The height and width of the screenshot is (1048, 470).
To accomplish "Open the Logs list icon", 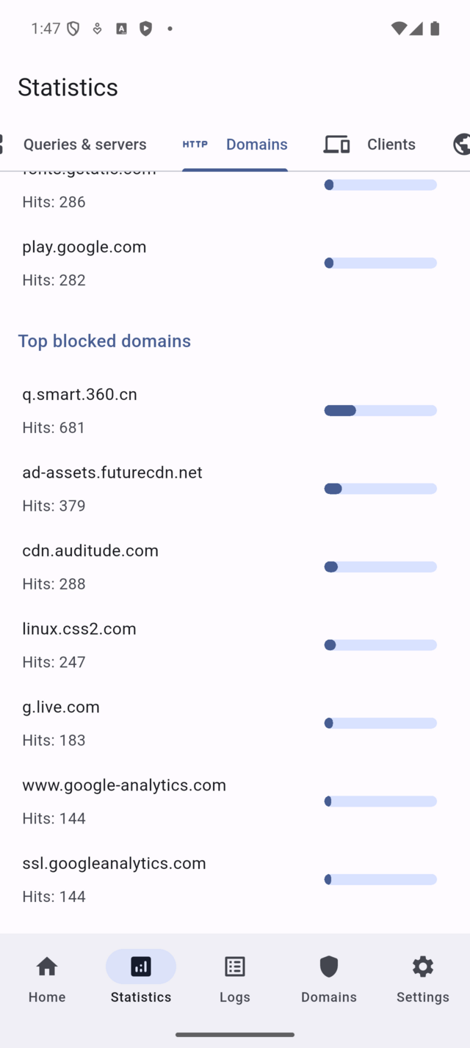I will [x=235, y=967].
